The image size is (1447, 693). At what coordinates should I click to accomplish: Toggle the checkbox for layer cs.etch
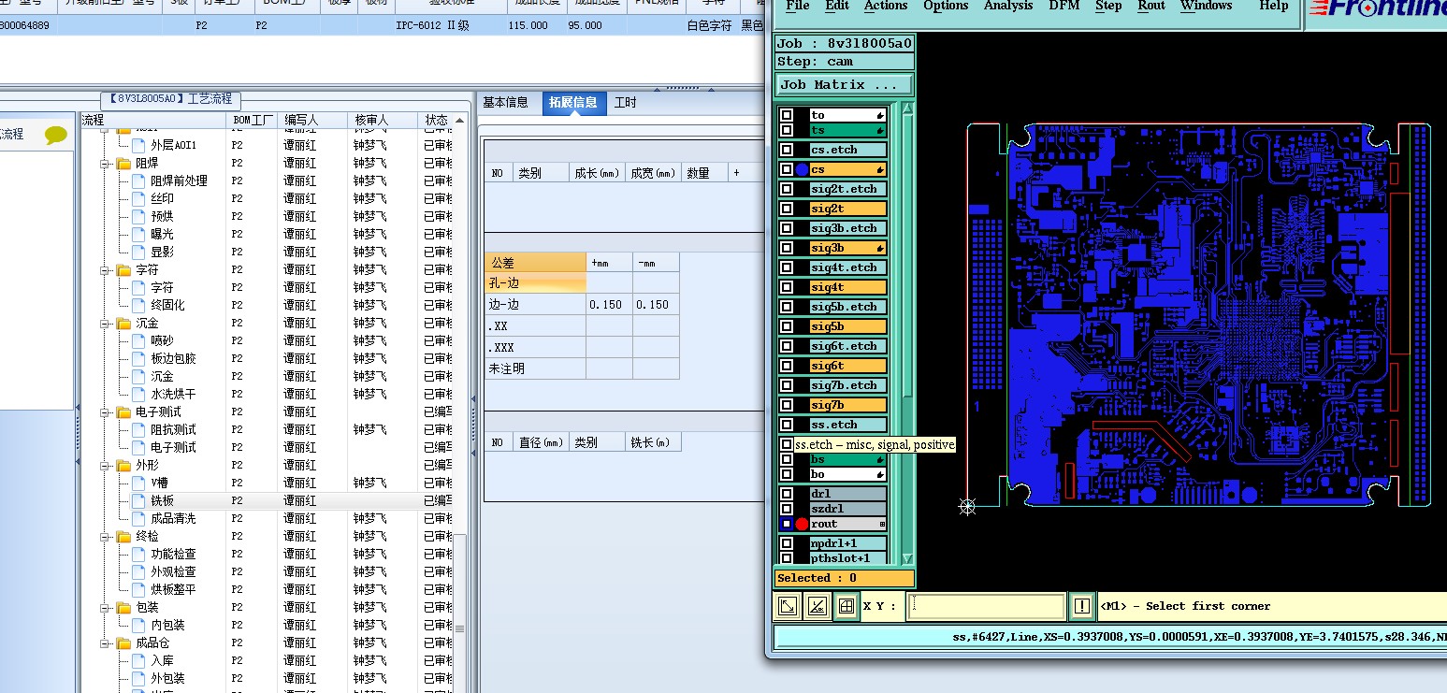[787, 150]
